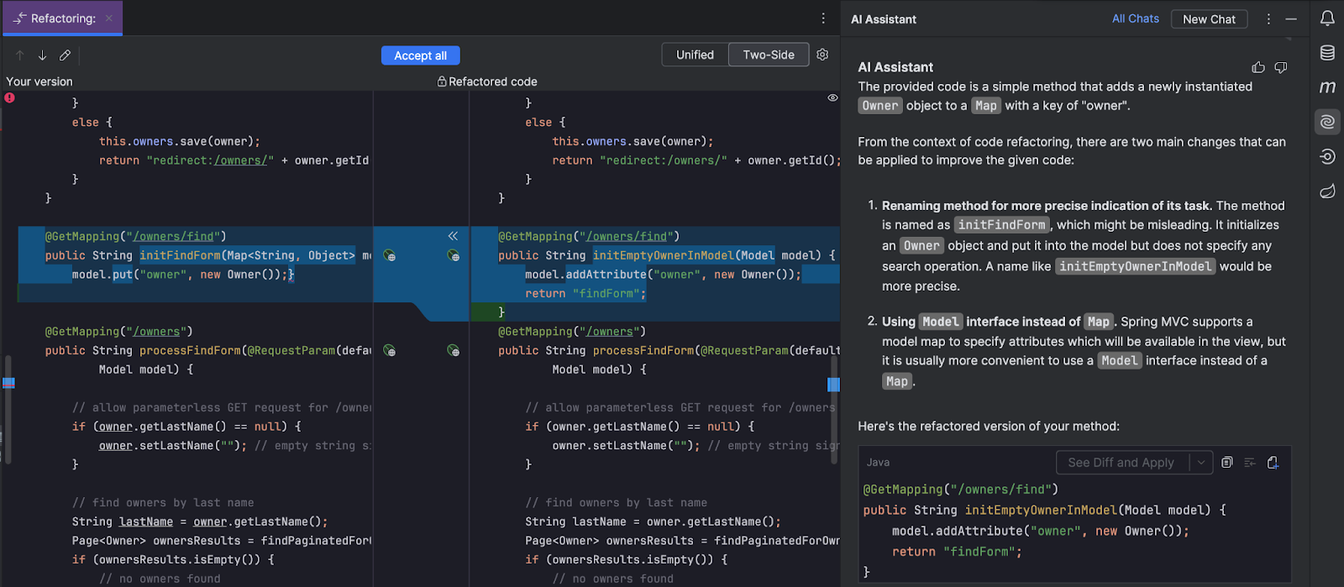Jump to the previous difference arrow
Viewport: 1344px width, 587px height.
click(x=20, y=55)
